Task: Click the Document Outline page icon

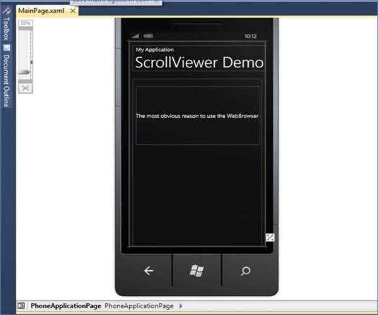Action: (x=7, y=47)
